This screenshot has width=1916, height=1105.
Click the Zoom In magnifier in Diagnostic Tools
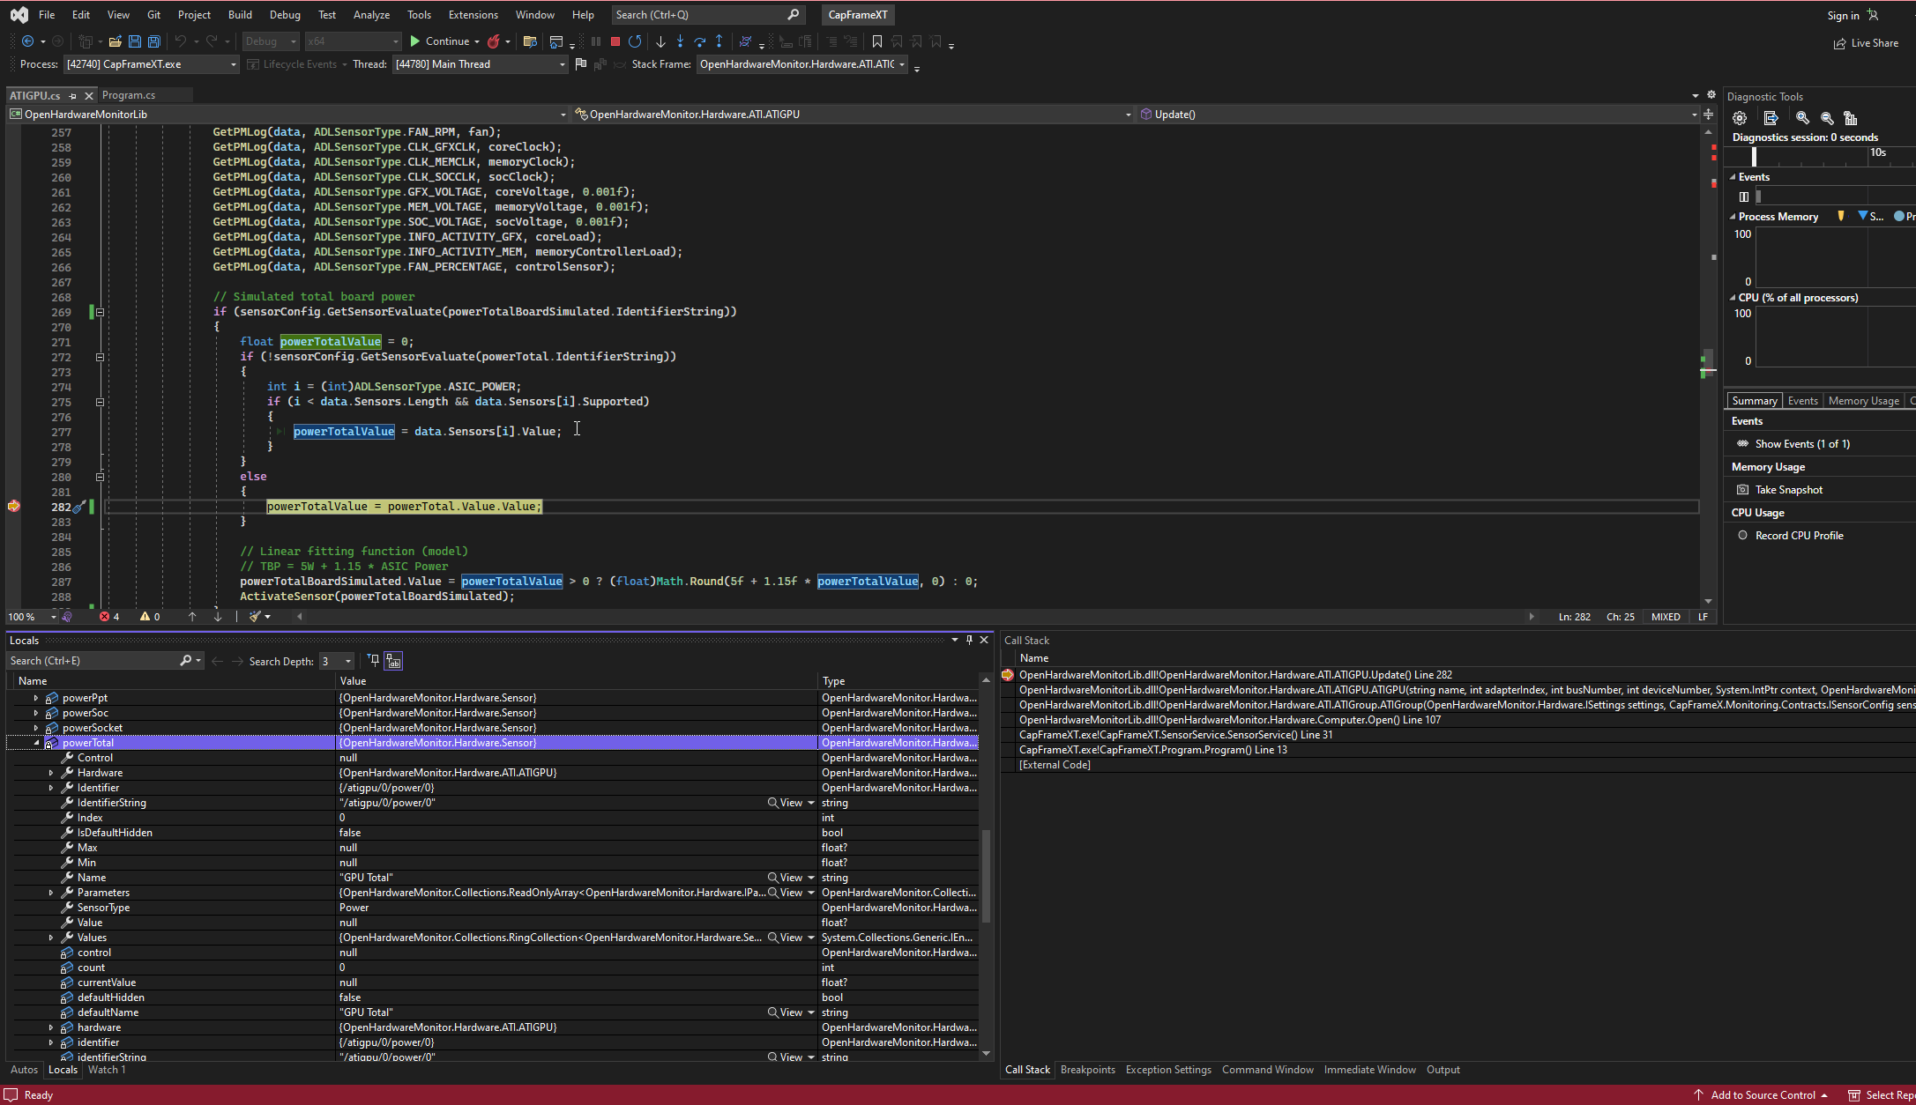click(1802, 118)
